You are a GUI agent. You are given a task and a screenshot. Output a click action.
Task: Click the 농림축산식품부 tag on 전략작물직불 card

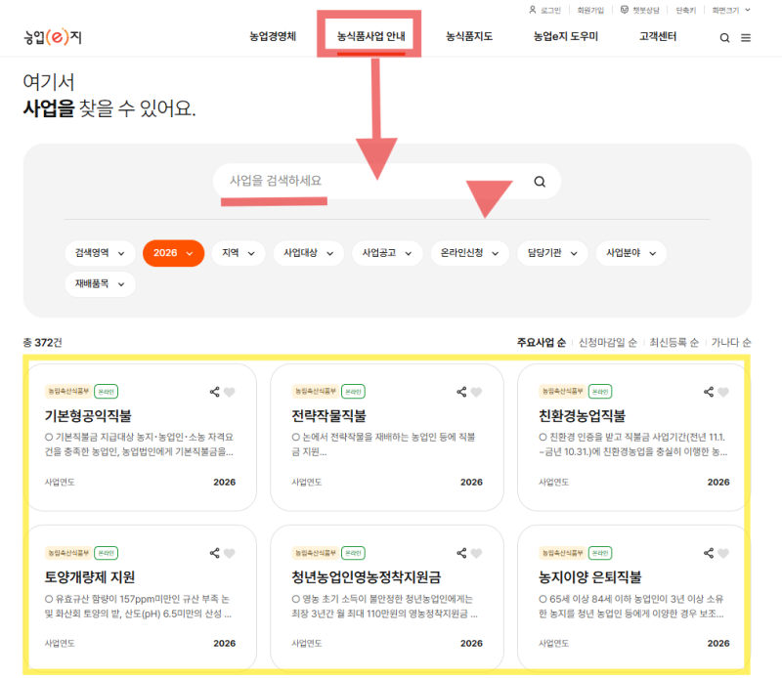[x=315, y=392]
